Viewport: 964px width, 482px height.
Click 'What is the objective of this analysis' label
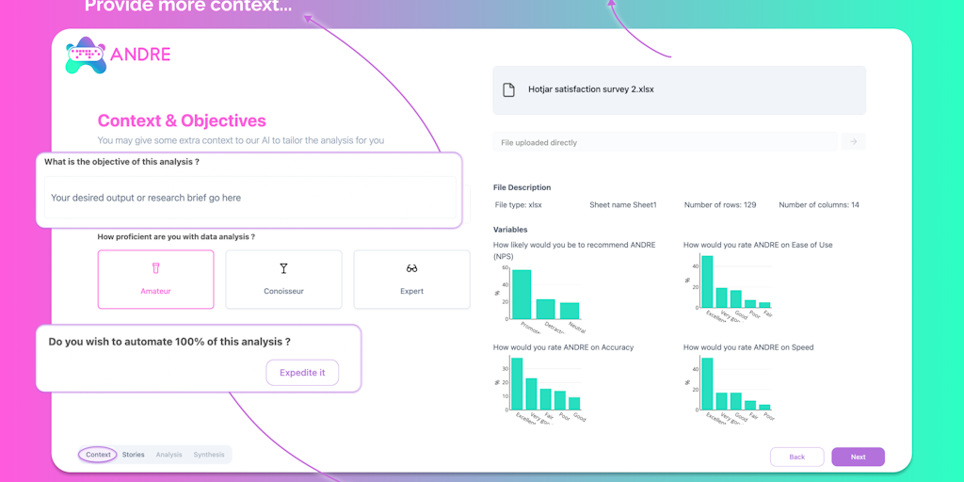pos(121,162)
